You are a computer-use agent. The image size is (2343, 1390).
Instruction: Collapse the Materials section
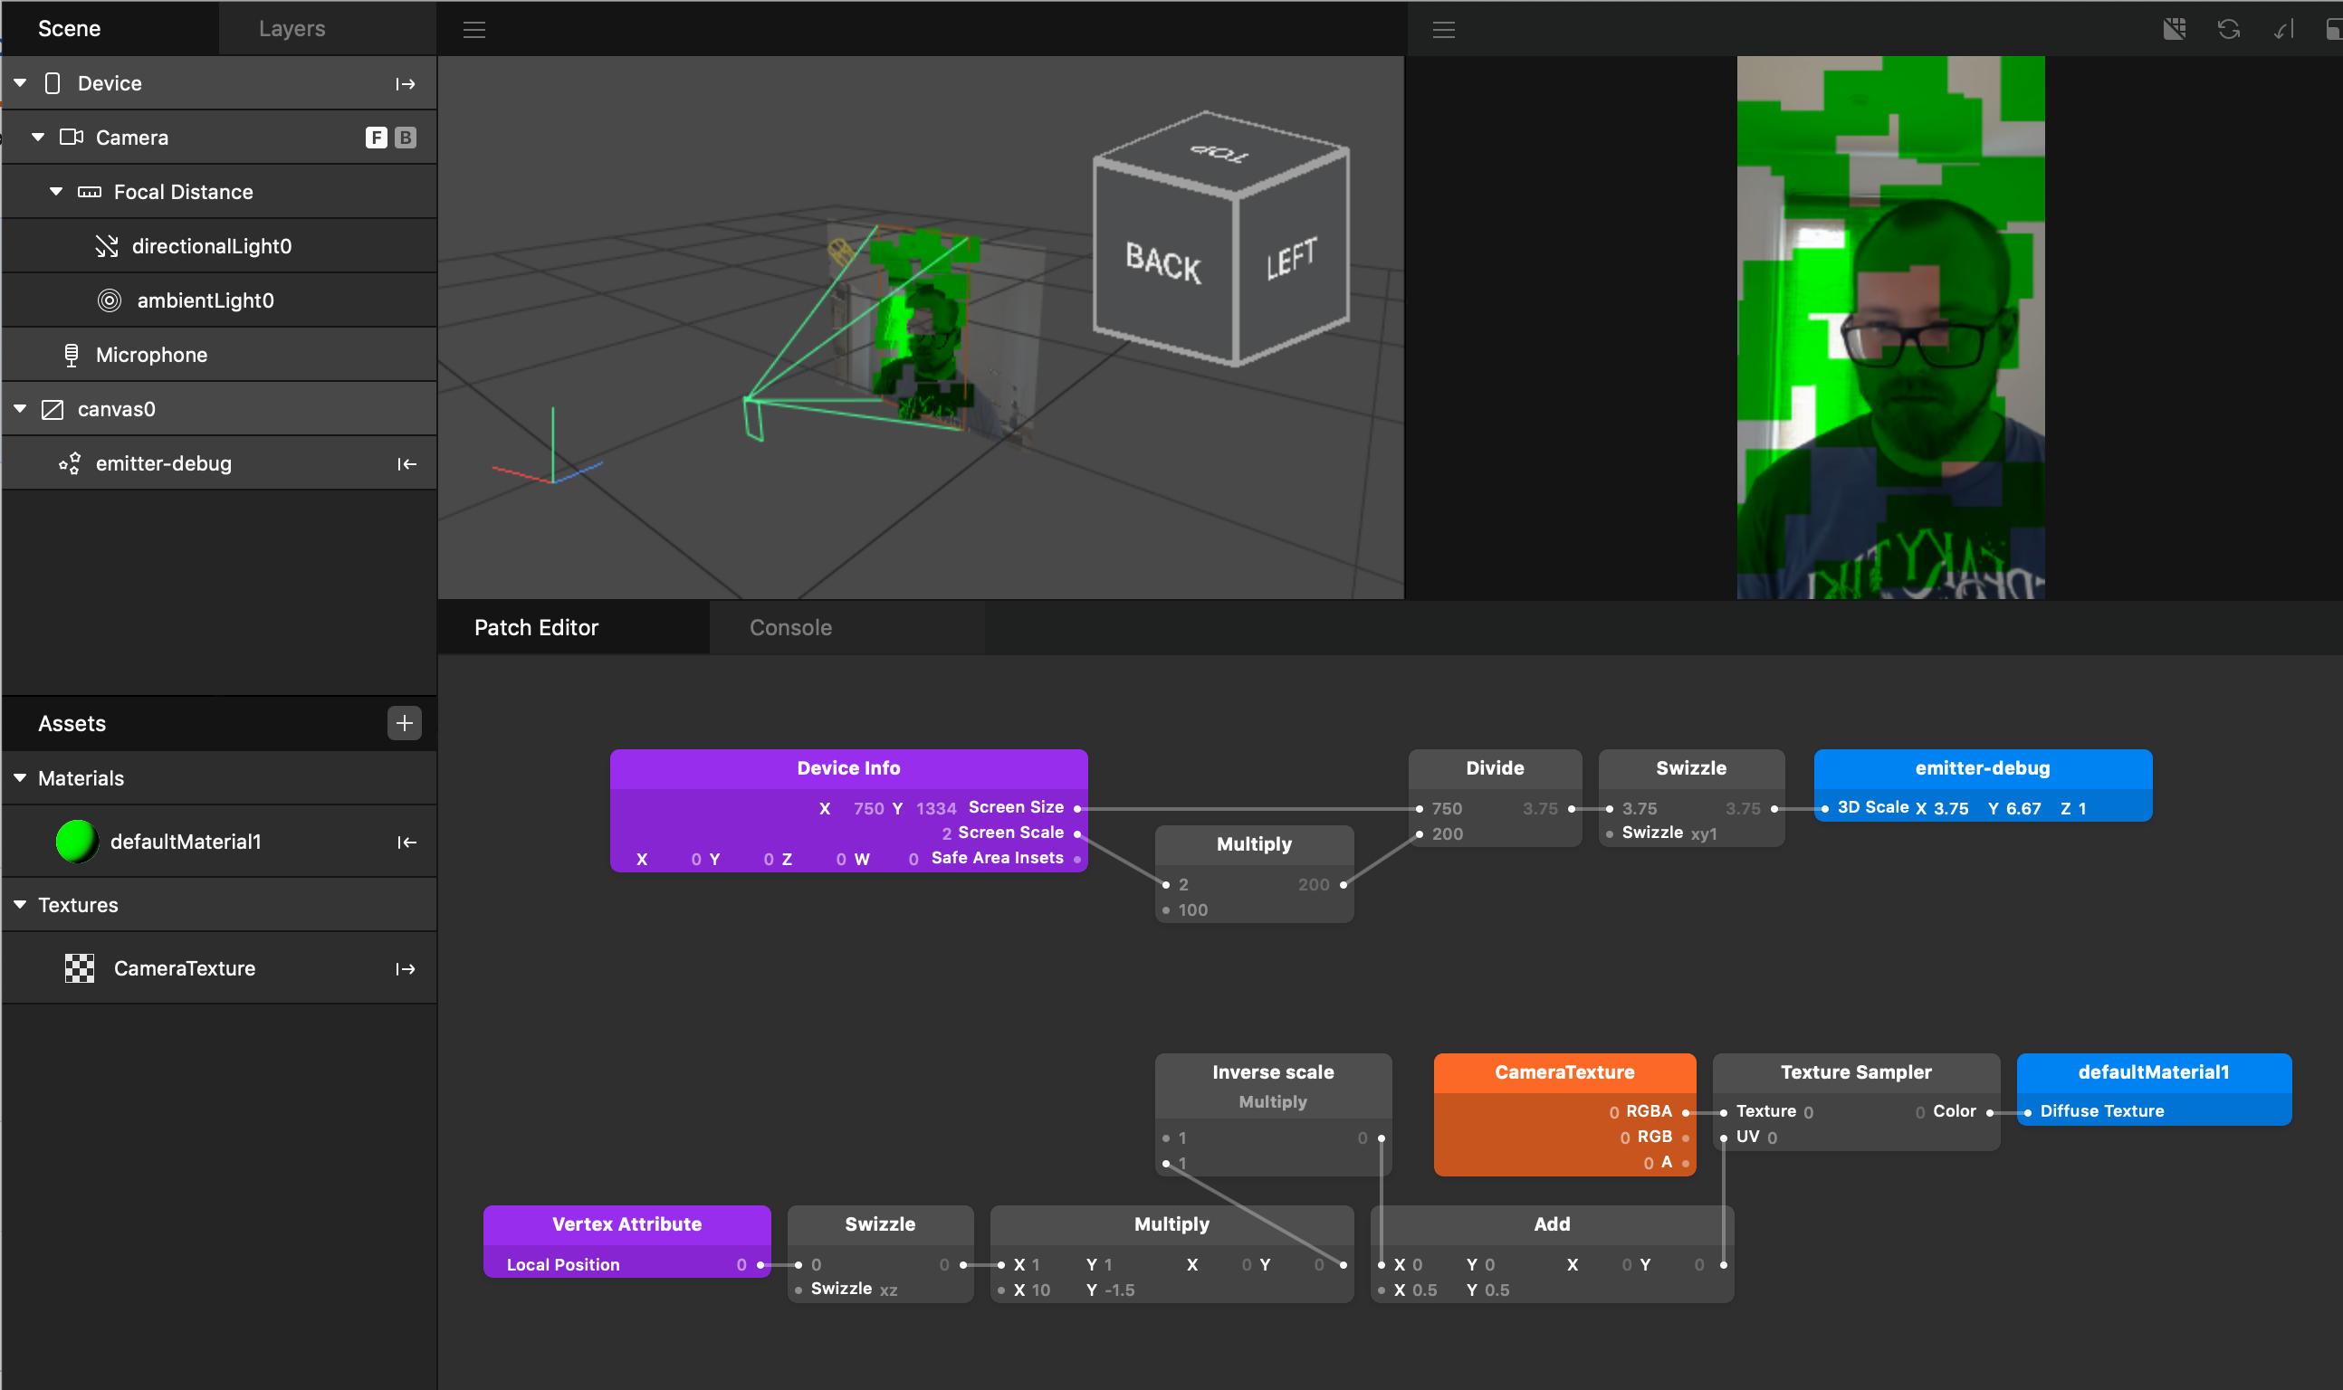coord(20,777)
